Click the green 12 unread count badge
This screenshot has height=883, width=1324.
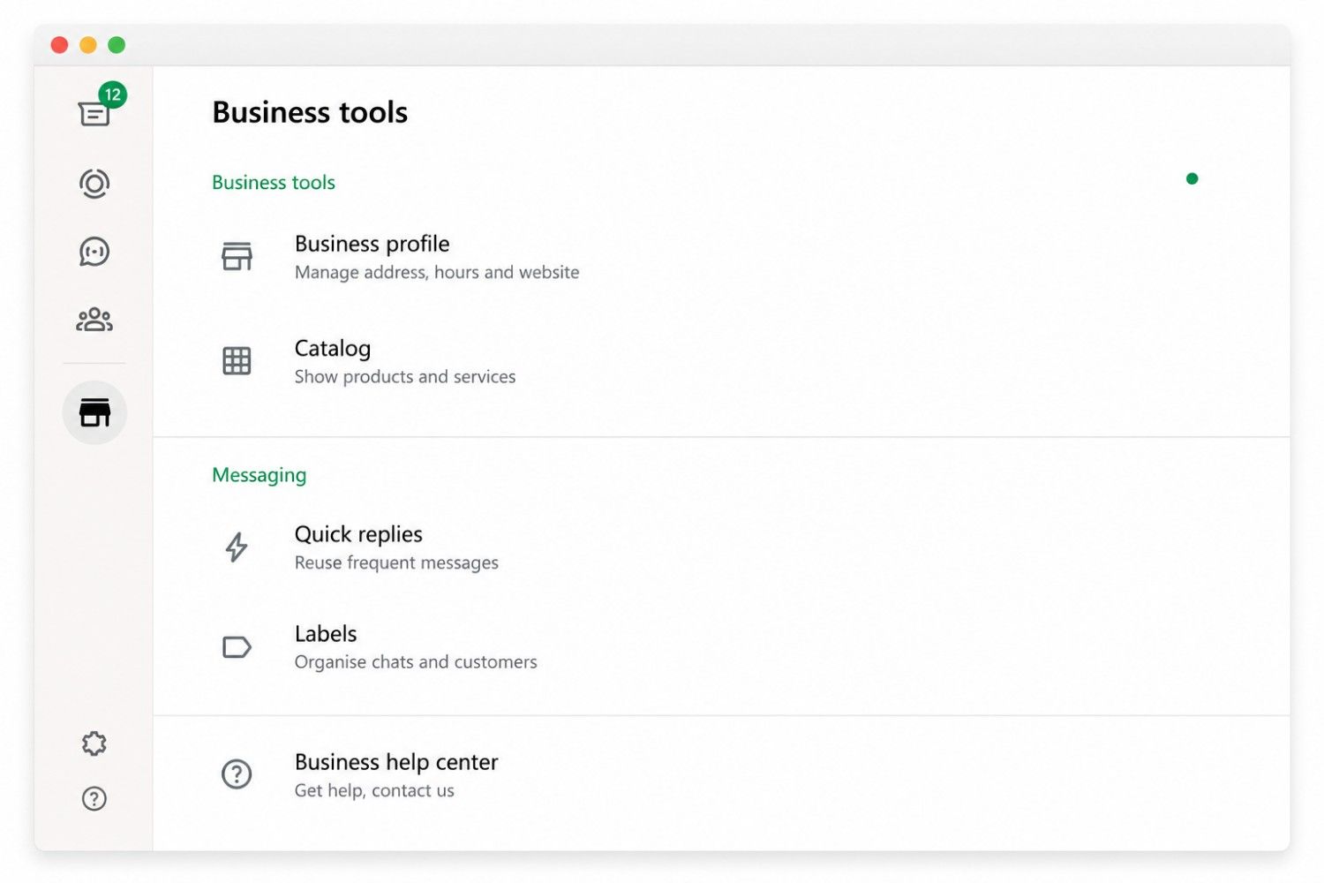tap(112, 94)
